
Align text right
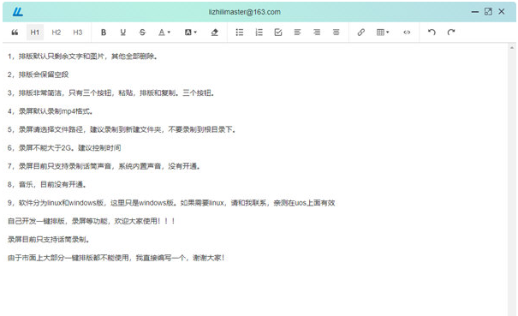(x=317, y=32)
